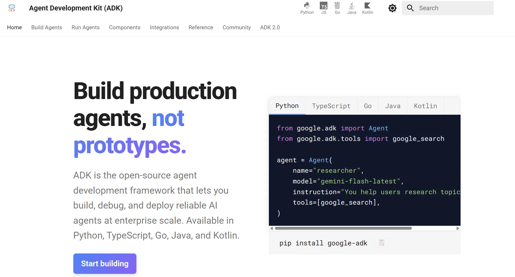The height and width of the screenshot is (277, 515).
Task: Open the Go gopher icon link
Action: coord(337,8)
